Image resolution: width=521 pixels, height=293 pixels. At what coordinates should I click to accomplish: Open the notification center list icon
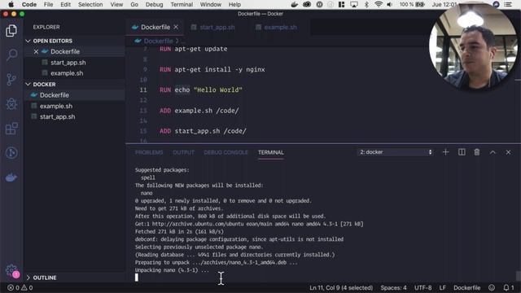pos(508,4)
